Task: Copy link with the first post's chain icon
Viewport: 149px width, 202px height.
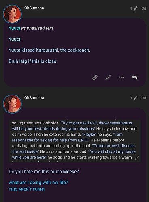Action: tap(95, 77)
